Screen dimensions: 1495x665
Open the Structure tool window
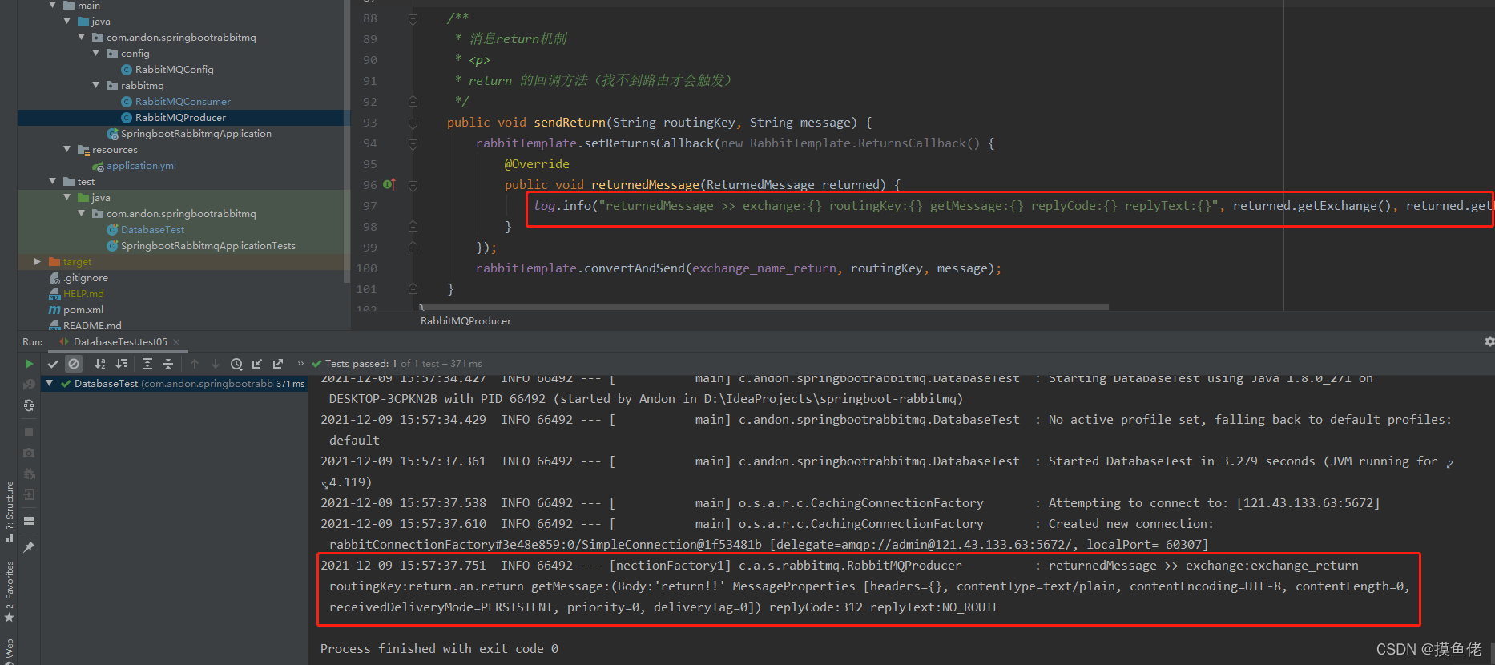10,511
